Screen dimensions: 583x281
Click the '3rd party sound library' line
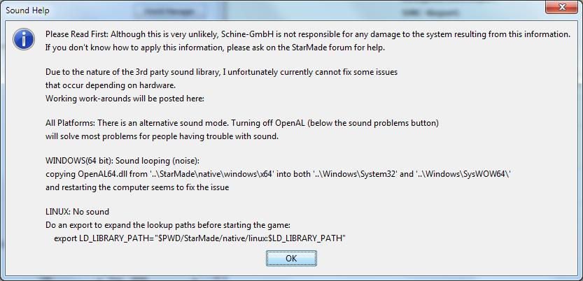point(222,72)
